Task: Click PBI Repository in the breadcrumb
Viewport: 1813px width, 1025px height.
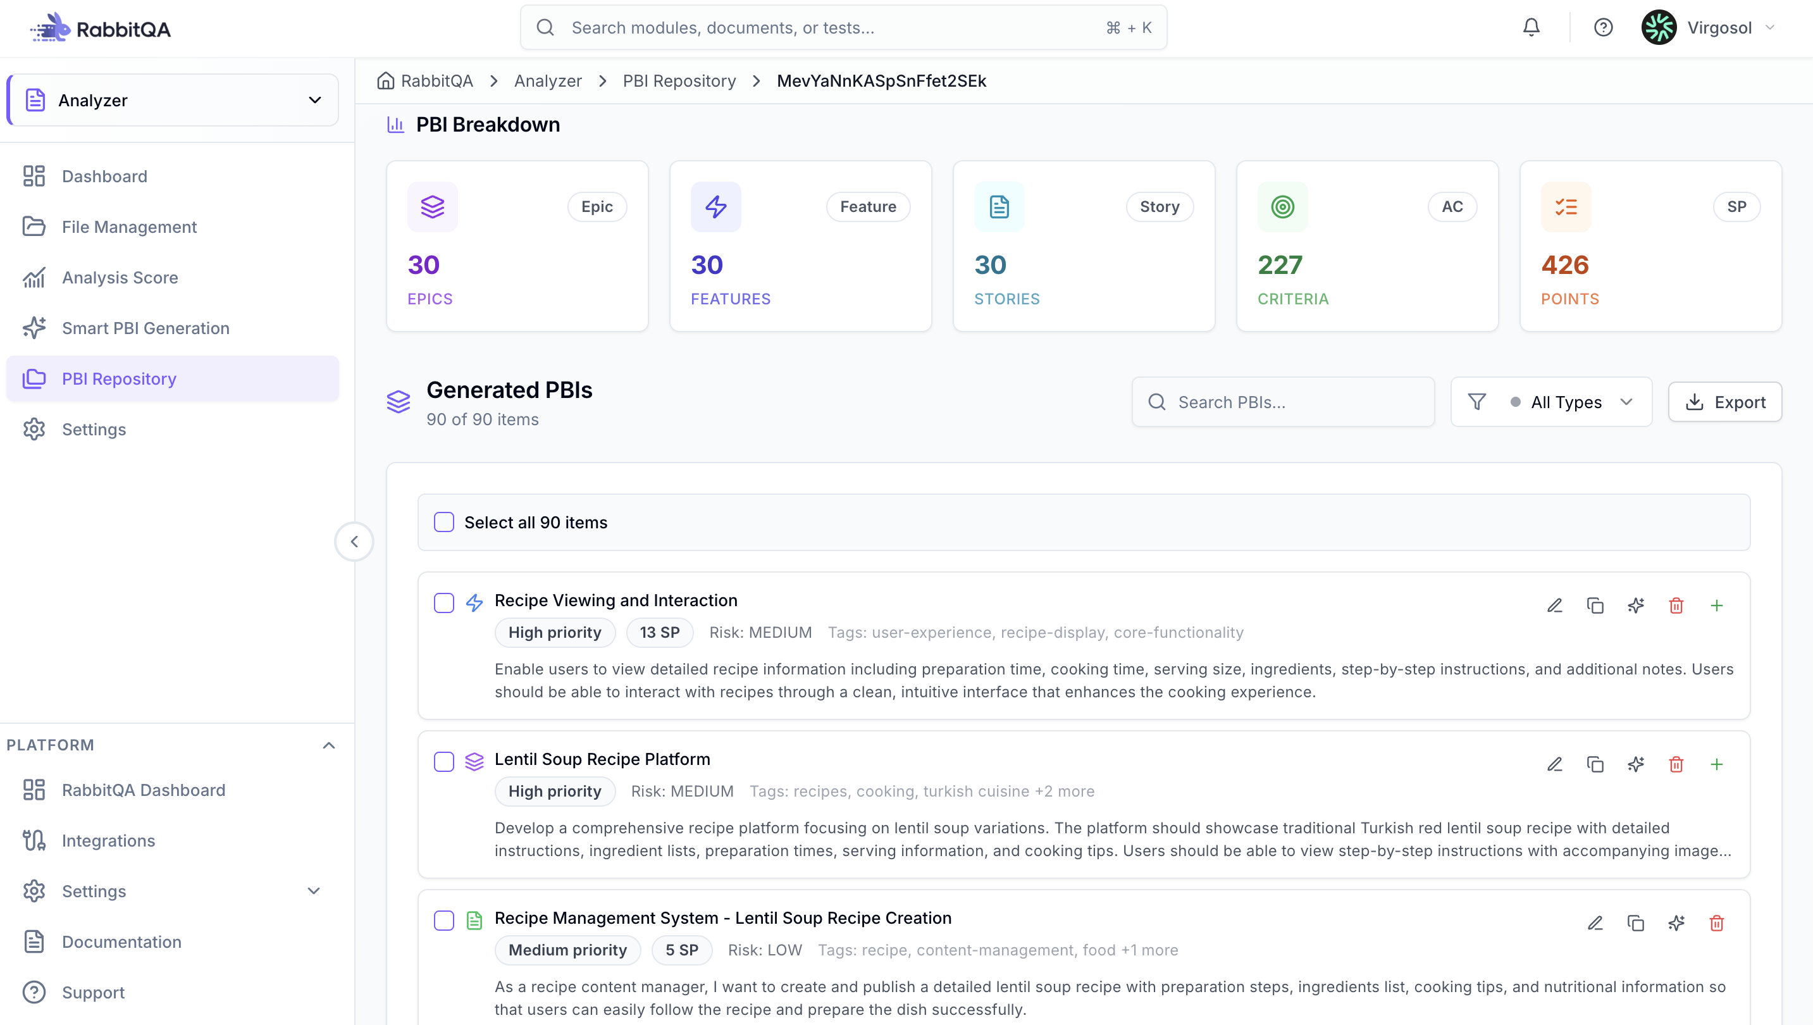Action: click(x=679, y=81)
